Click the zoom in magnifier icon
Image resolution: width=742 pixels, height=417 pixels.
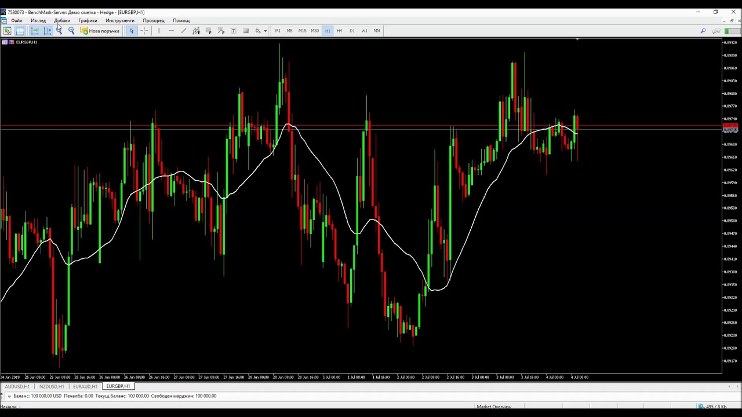point(71,31)
